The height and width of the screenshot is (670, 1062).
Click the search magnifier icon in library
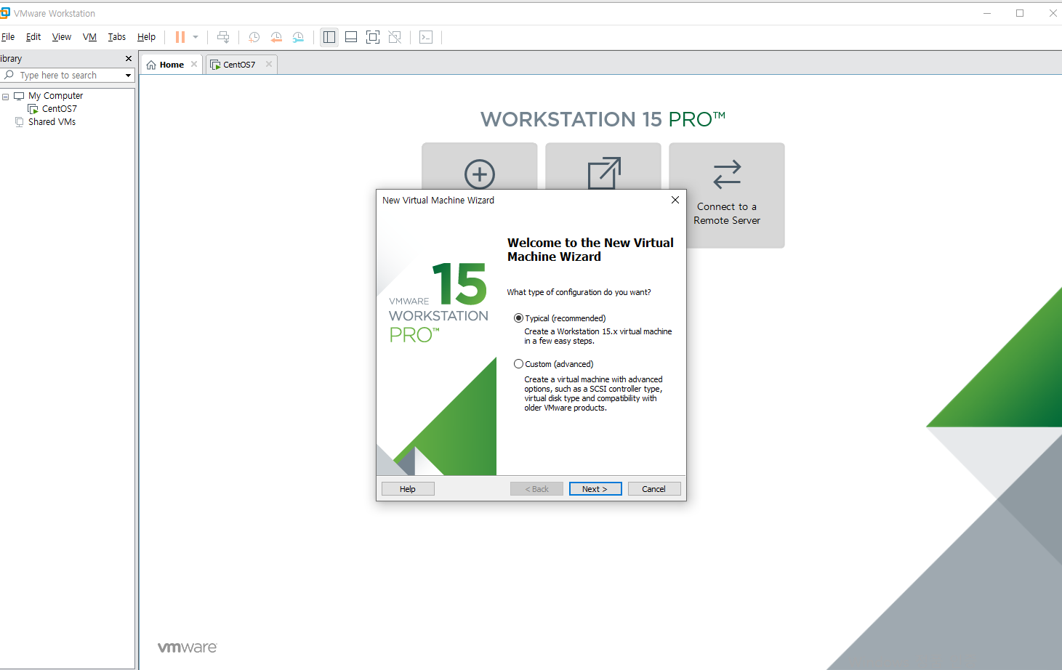[9, 75]
